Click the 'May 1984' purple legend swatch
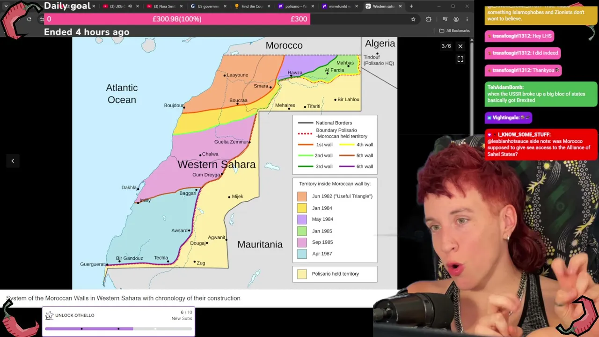This screenshot has width=599, height=337. (302, 220)
